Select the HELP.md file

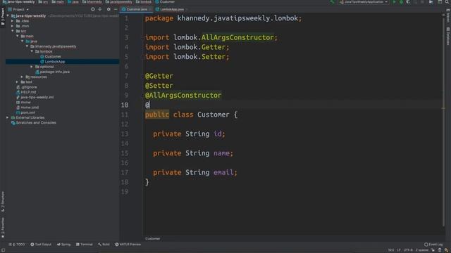pyautogui.click(x=26, y=92)
